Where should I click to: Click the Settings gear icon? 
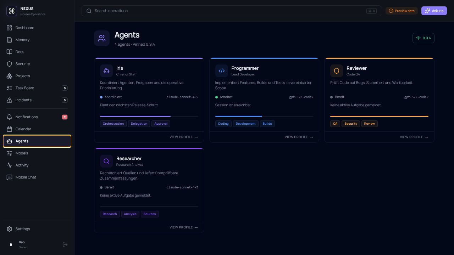tap(9, 229)
